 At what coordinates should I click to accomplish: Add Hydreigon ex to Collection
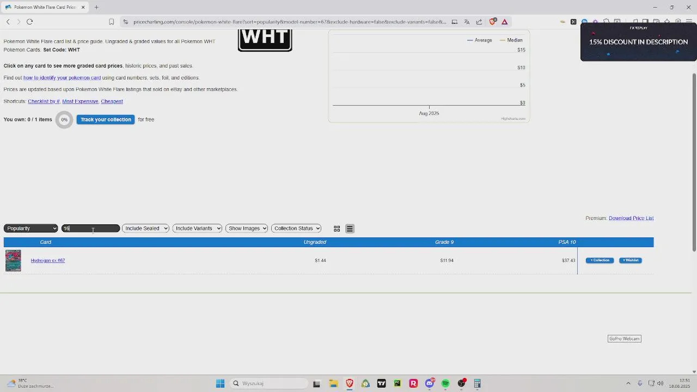(x=600, y=260)
